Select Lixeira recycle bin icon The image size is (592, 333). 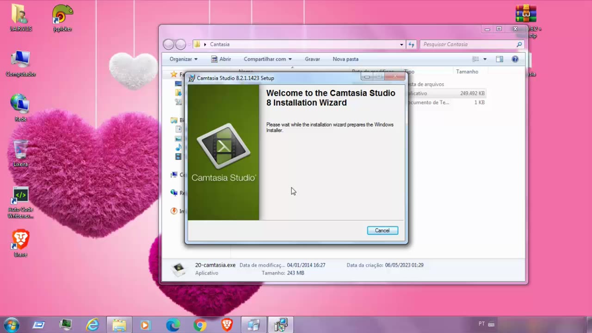20,153
